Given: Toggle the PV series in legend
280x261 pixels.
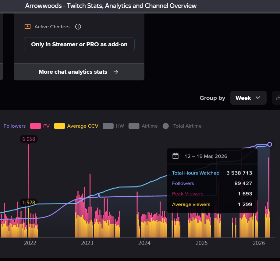Looking at the screenshot, I should (46, 126).
